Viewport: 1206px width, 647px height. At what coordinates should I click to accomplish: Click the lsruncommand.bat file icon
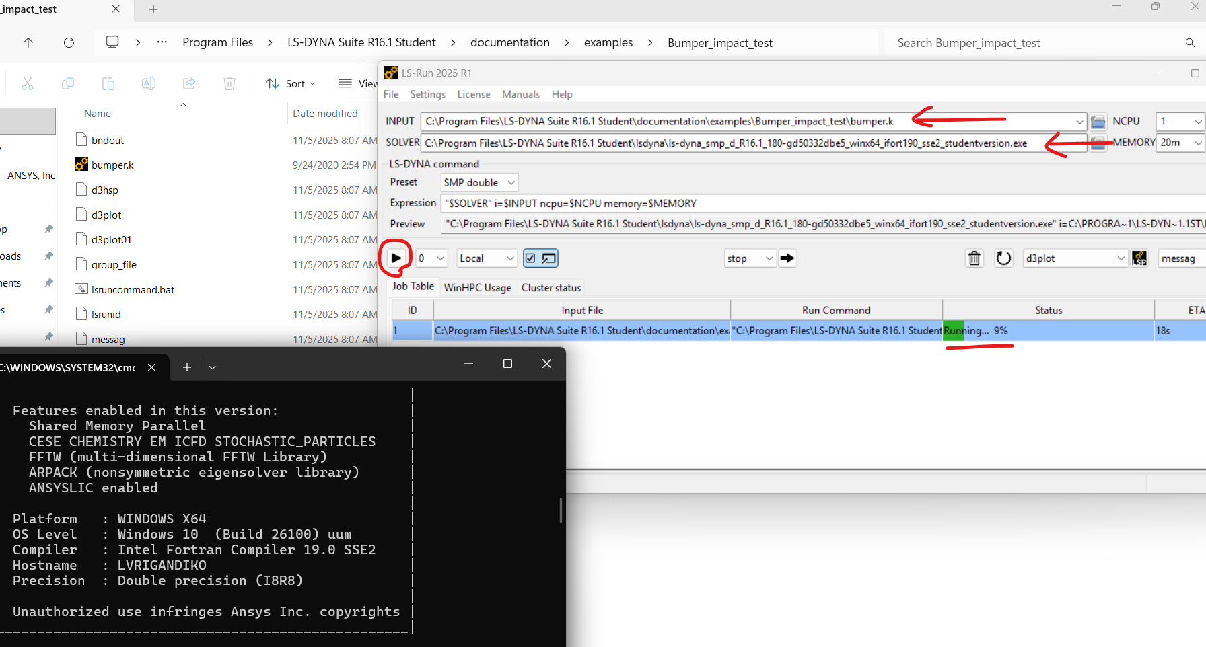pyautogui.click(x=81, y=289)
